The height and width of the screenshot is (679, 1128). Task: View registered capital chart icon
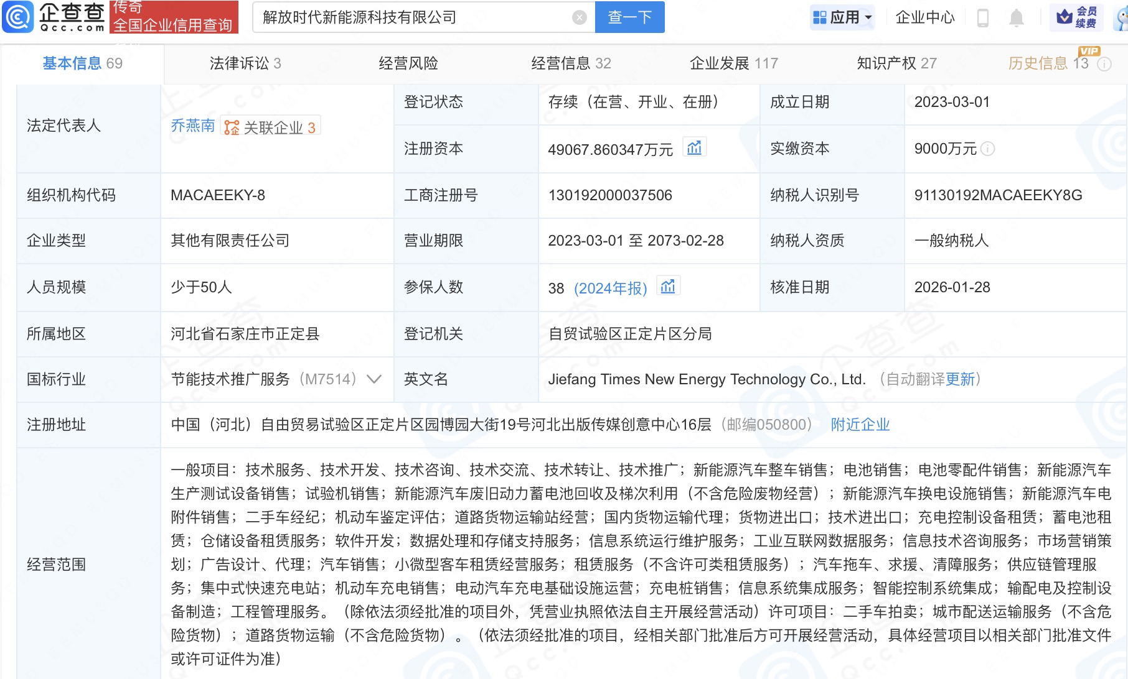click(x=694, y=148)
